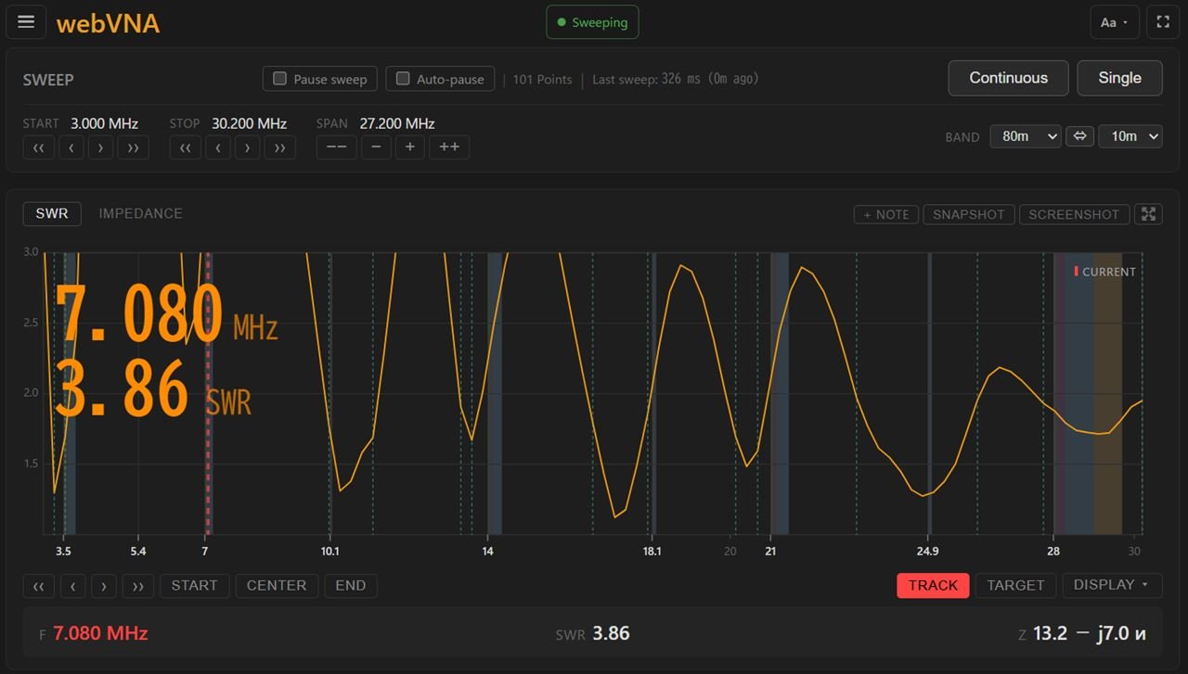The image size is (1188, 674).
Task: Run a Single sweep
Action: pyautogui.click(x=1119, y=78)
